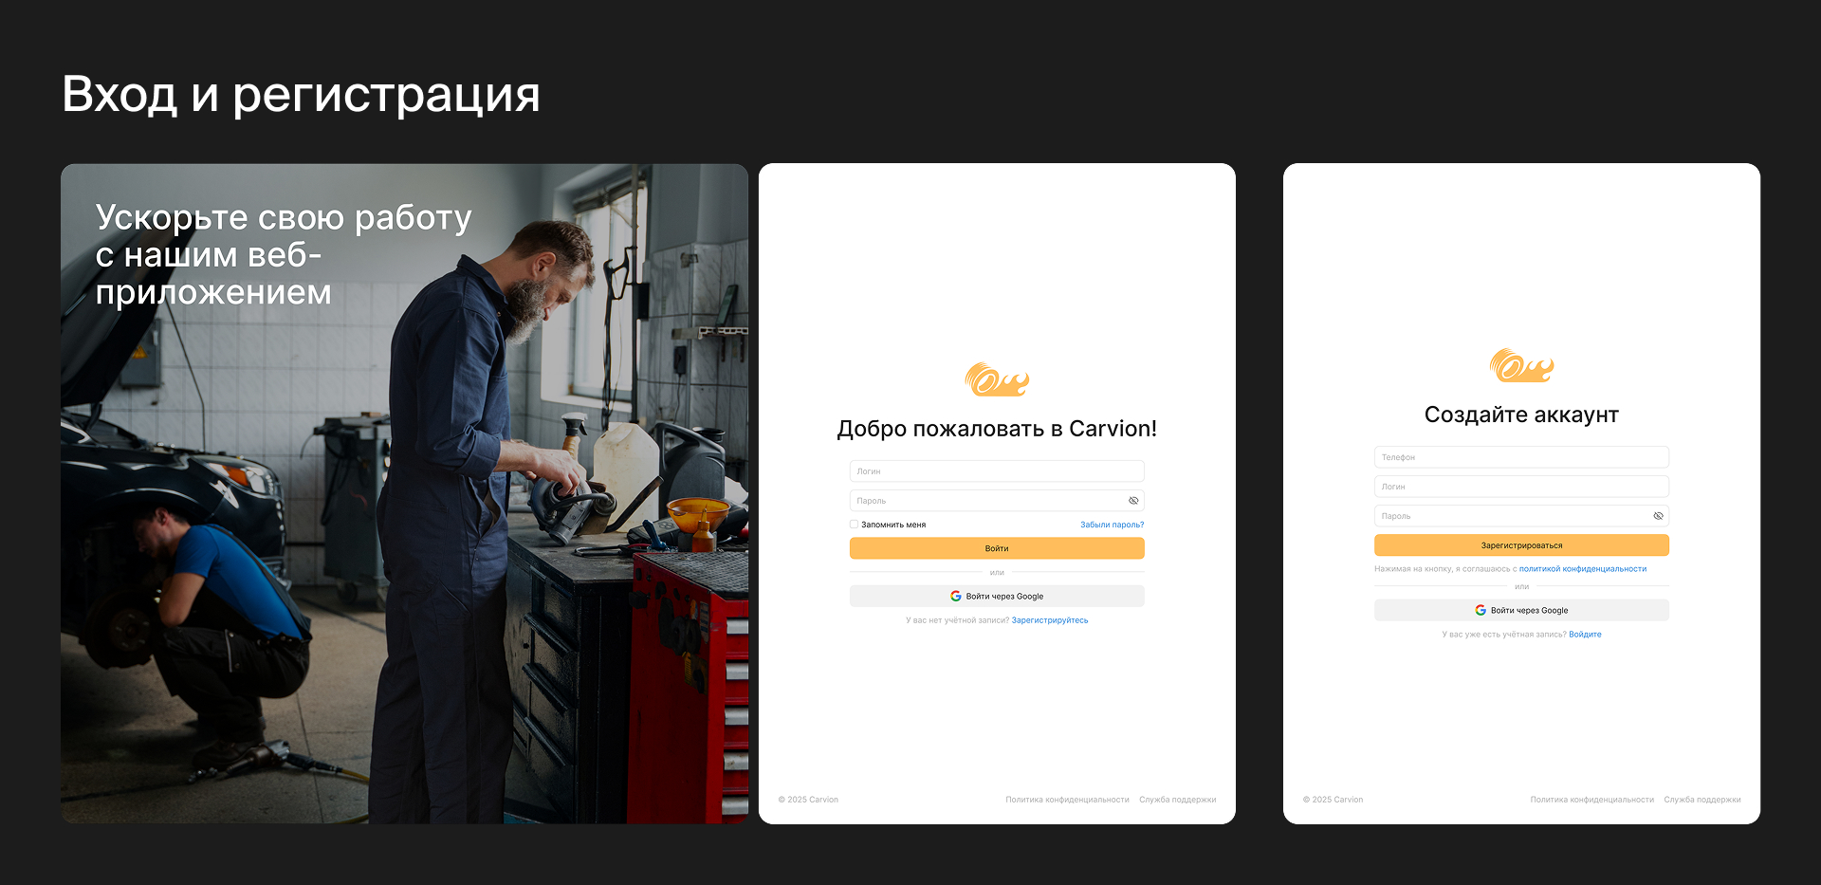Show password in registration form eye icon
The height and width of the screenshot is (885, 1821).
(1658, 516)
